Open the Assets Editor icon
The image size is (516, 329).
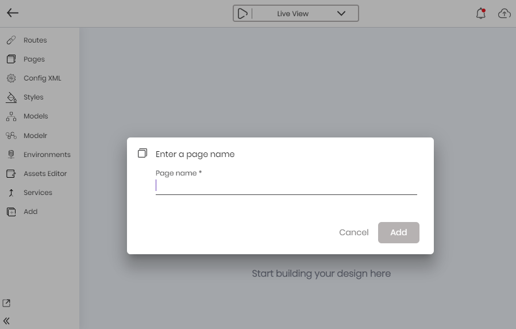[11, 174]
